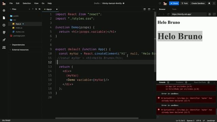The height and width of the screenshot is (122, 217).
Task: Open the Explorer file sidebar icon
Action: [x=4, y=18]
